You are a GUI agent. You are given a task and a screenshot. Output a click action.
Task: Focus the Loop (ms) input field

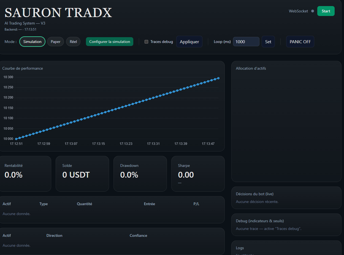click(246, 42)
